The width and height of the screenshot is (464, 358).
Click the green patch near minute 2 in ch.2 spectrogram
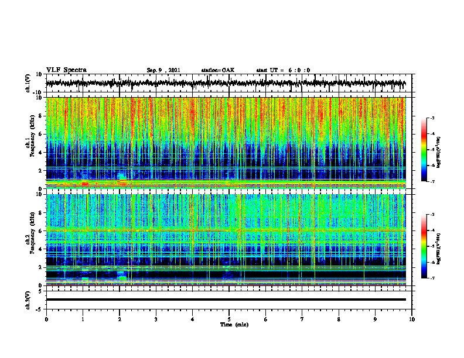[x=123, y=278]
